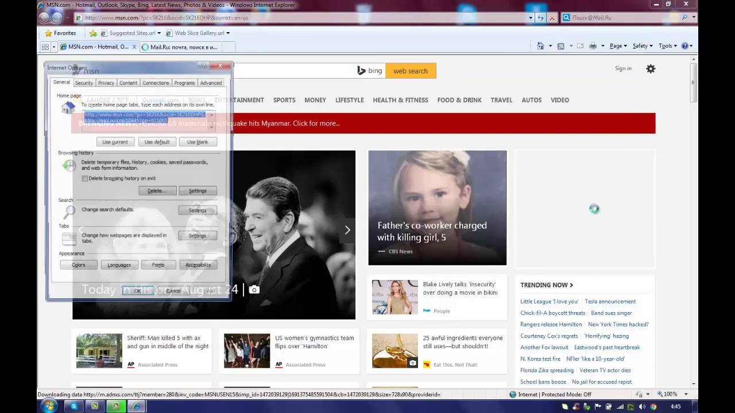Open the SPORTS navigation link

tap(284, 100)
